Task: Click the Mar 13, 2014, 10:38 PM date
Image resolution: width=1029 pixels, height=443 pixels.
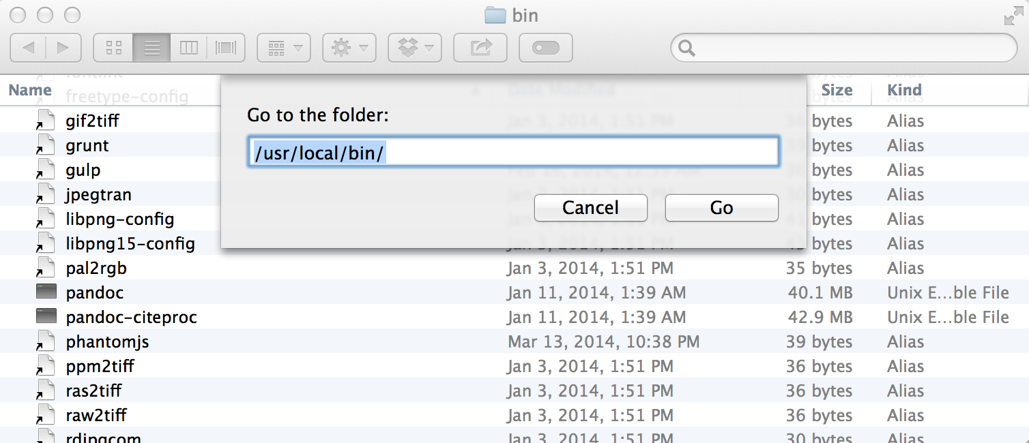Action: (x=604, y=342)
